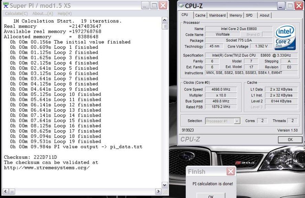Switch to the Memory tab in CPU-Z
Screen dimensions: 305x198
coord(236,15)
